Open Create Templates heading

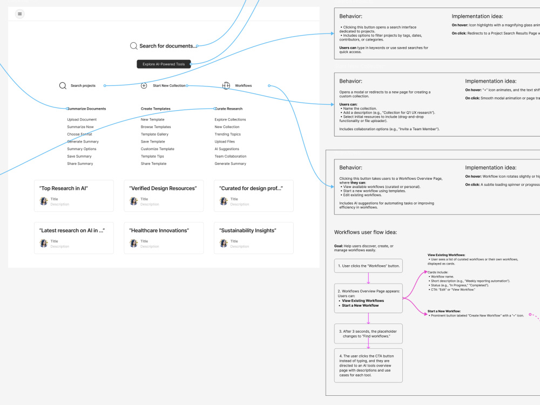click(156, 109)
